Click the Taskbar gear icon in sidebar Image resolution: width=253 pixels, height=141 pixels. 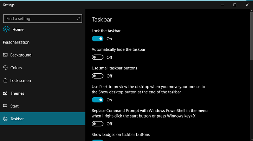point(5,119)
